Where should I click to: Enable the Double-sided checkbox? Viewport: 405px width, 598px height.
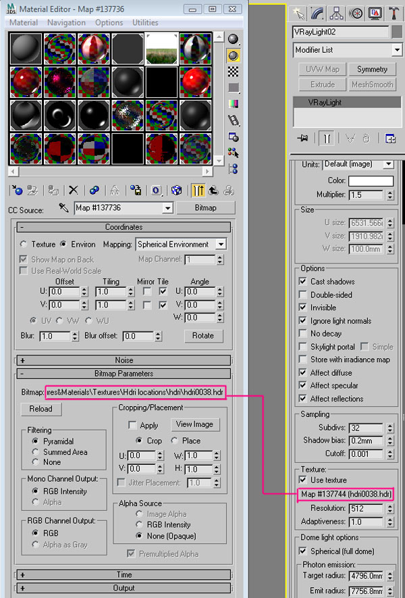[303, 295]
